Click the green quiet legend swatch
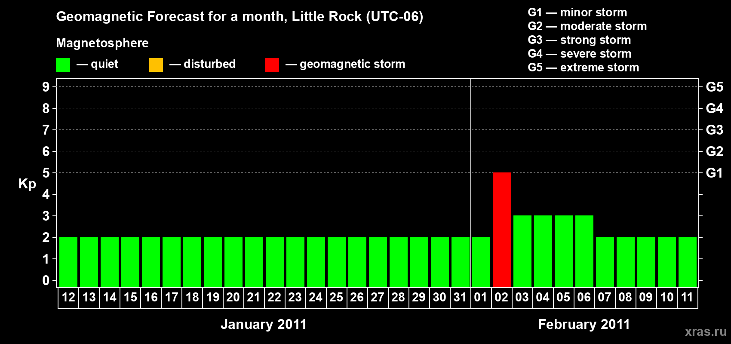 pos(63,65)
